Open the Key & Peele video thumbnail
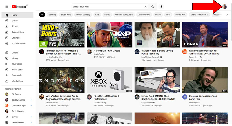 coord(110,34)
